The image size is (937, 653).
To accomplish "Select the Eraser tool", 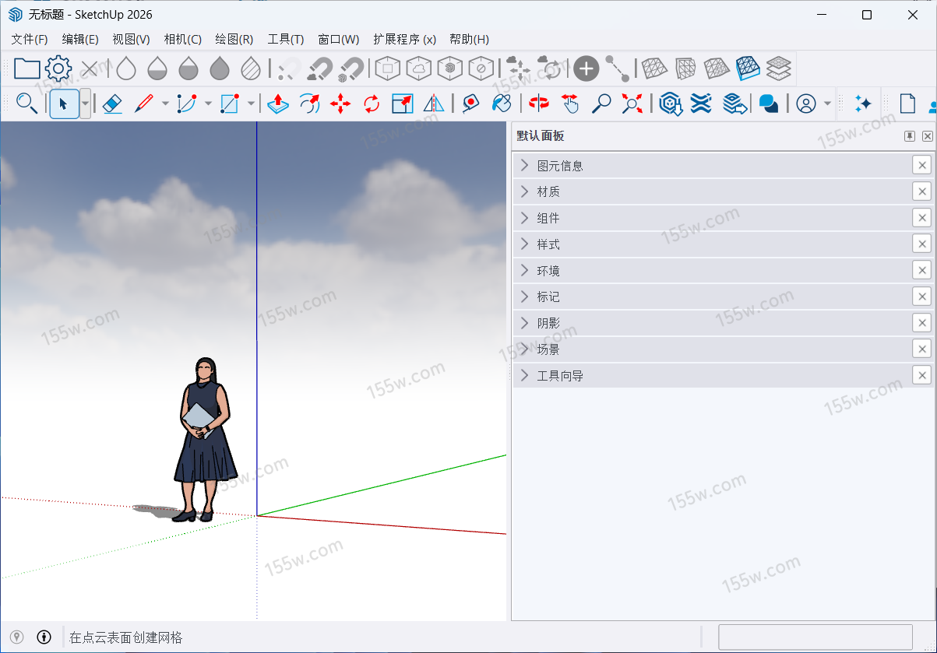I will (x=112, y=104).
